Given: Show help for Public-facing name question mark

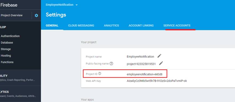Looking at the screenshot, I should pyautogui.click(x=111, y=64).
